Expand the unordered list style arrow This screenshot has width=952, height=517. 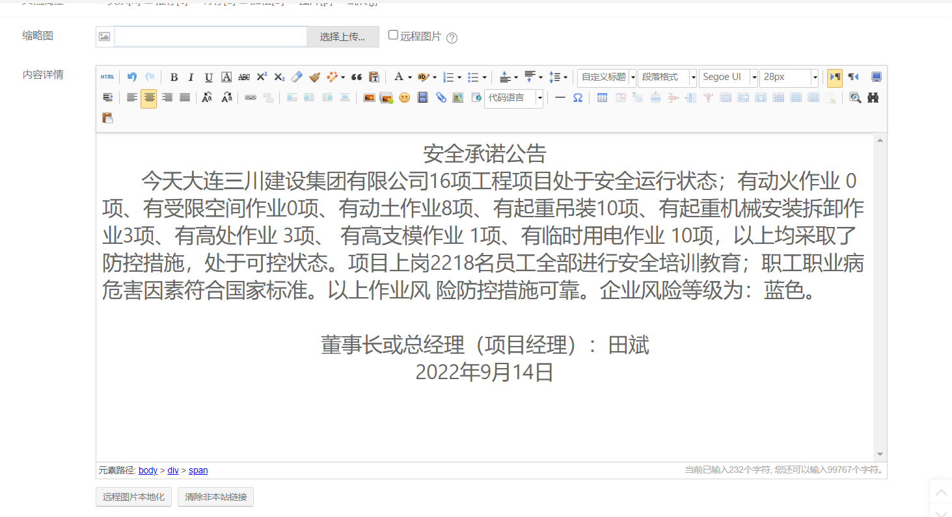point(485,77)
